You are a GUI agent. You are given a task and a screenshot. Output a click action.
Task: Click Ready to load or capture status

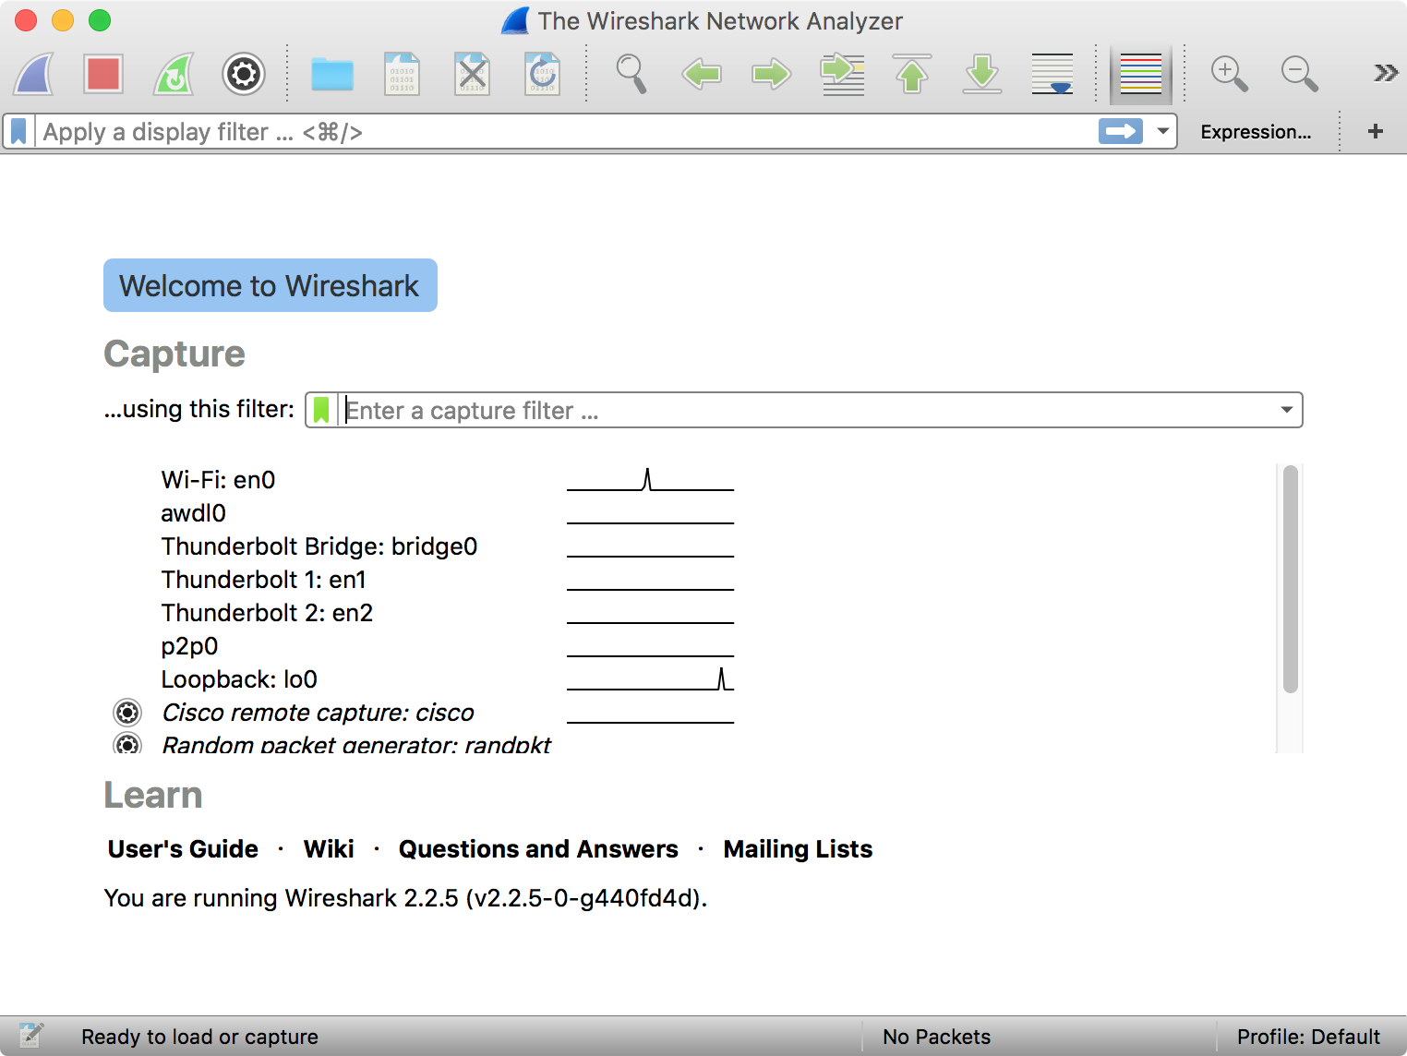[x=199, y=1037]
